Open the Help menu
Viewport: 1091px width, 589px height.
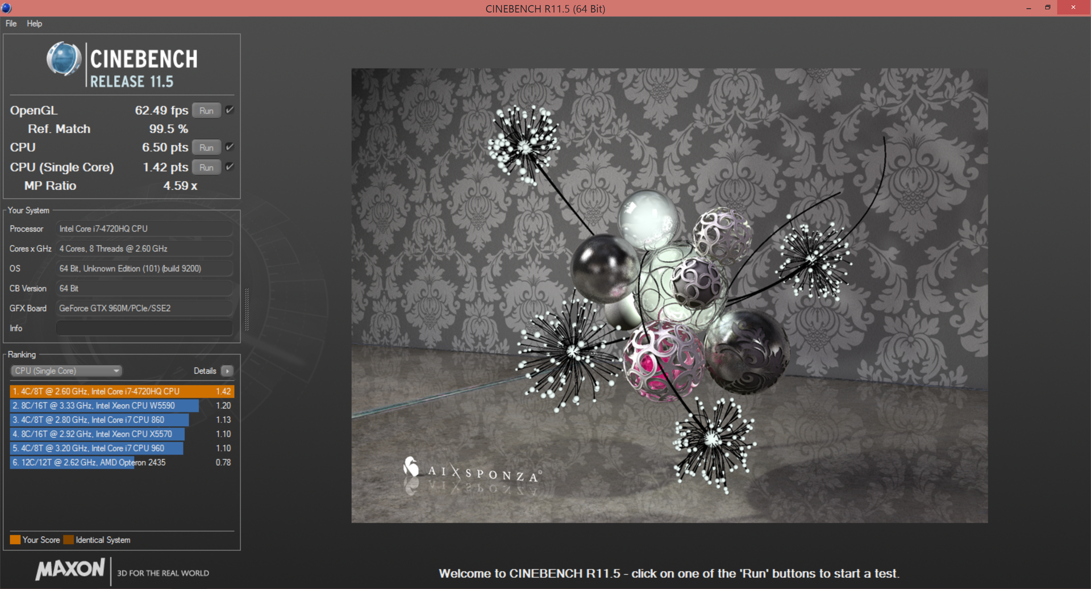click(x=34, y=23)
